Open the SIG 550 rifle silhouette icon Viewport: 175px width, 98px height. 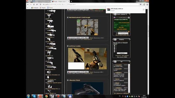click(51, 30)
